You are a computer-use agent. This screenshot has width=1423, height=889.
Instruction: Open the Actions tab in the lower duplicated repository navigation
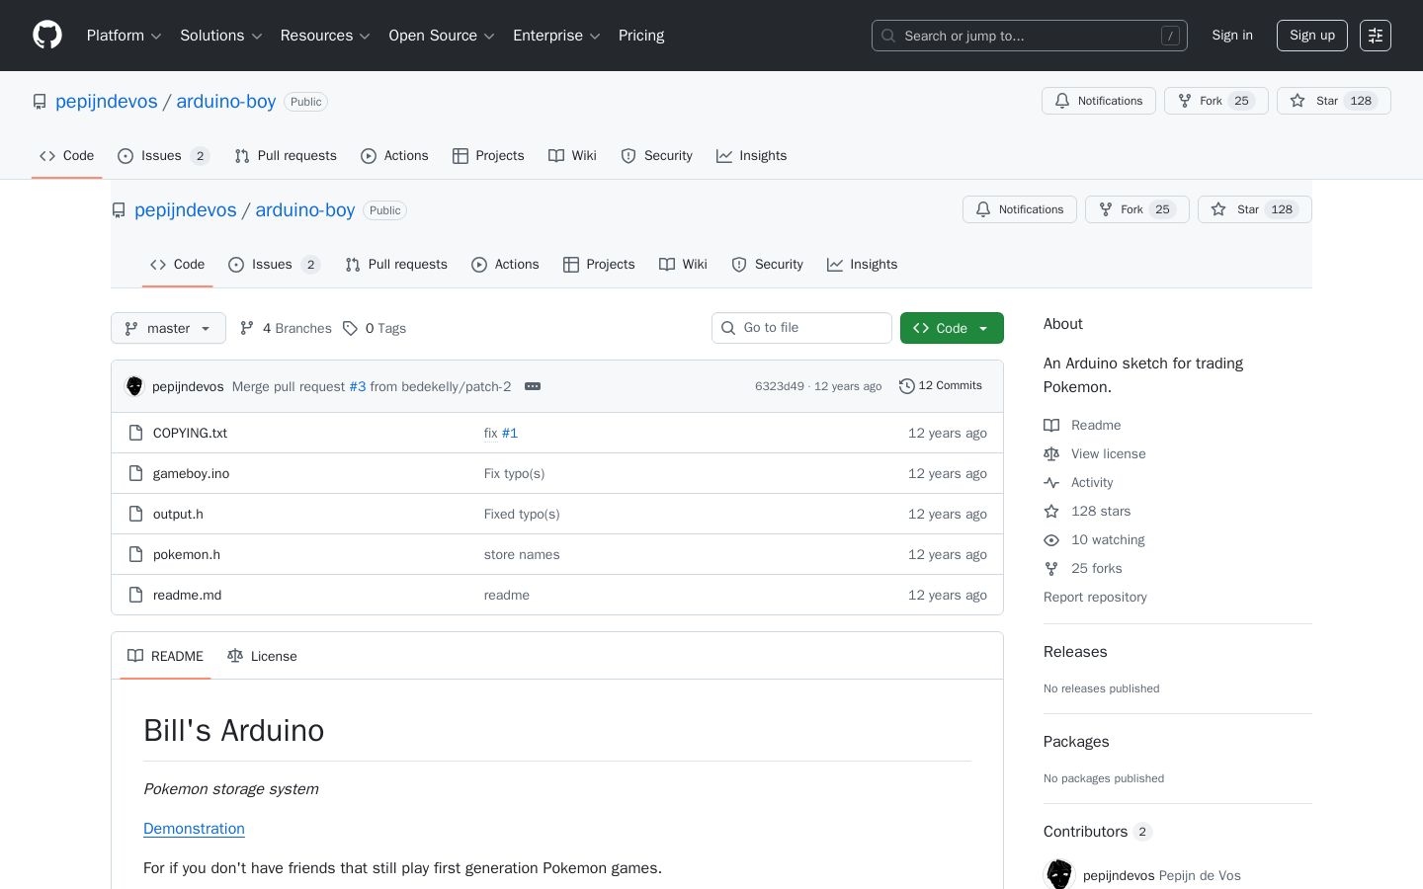(505, 265)
